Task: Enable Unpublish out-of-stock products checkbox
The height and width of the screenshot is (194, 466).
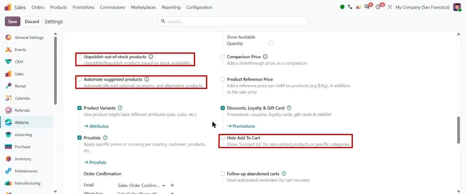Action: [x=79, y=56]
